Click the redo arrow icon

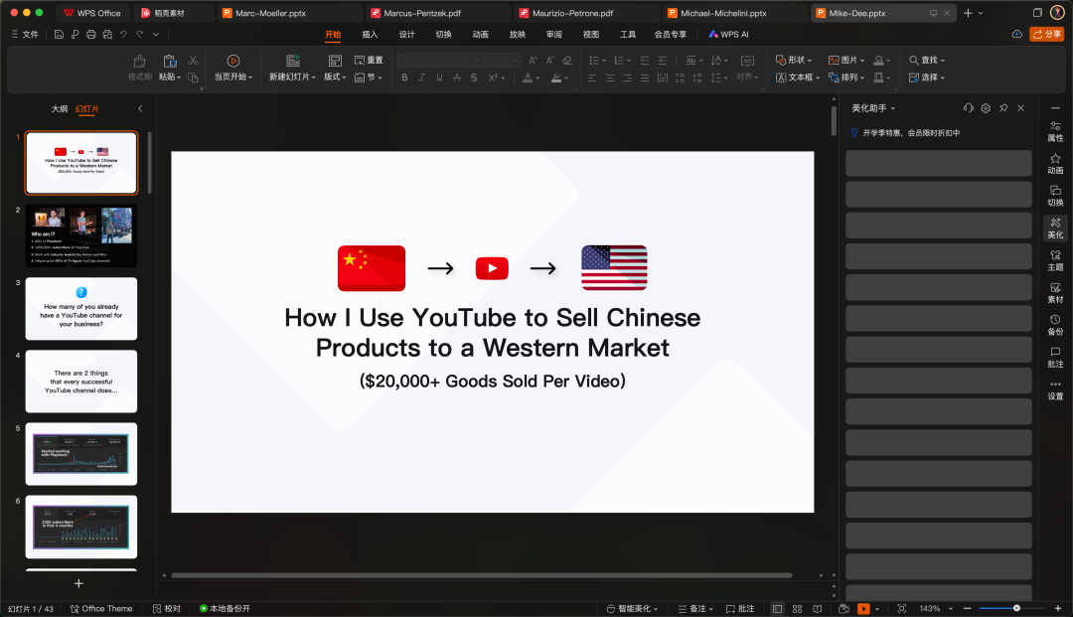pyautogui.click(x=140, y=34)
